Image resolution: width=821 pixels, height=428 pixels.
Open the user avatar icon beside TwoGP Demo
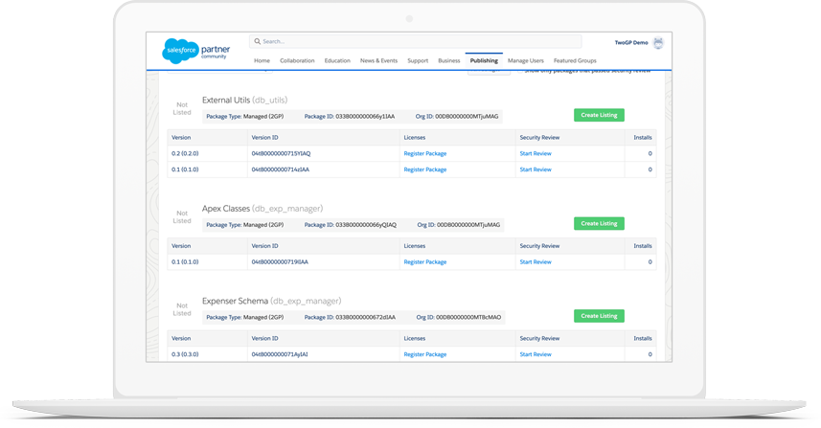(x=658, y=43)
